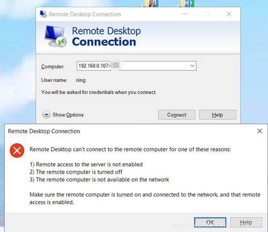Confirm the error dialog with OK

[210, 222]
